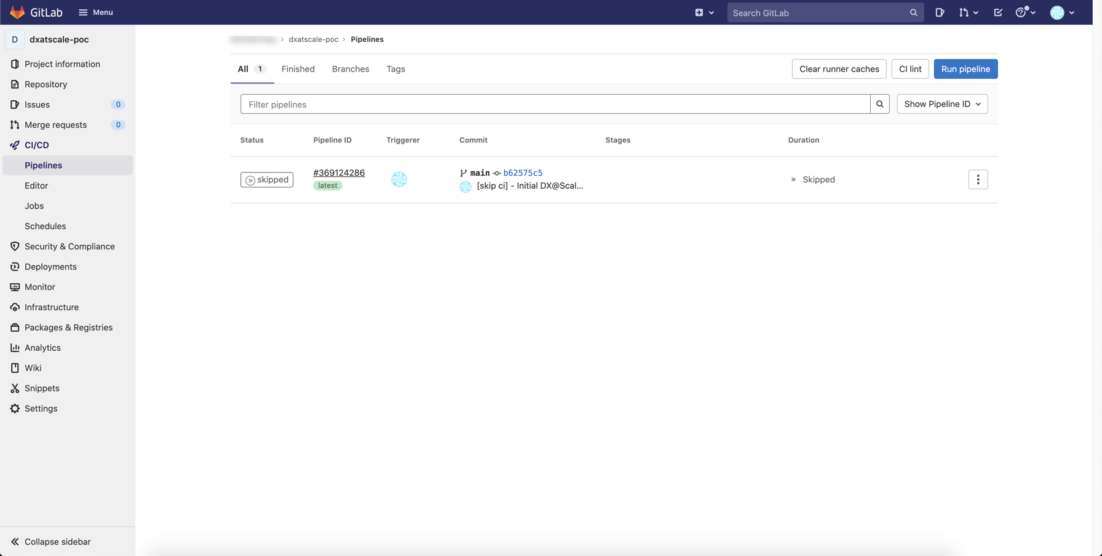The height and width of the screenshot is (556, 1102).
Task: Switch to the Finished tab
Action: click(298, 69)
